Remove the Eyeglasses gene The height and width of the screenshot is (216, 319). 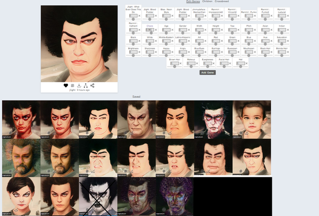[x=213, y=63]
